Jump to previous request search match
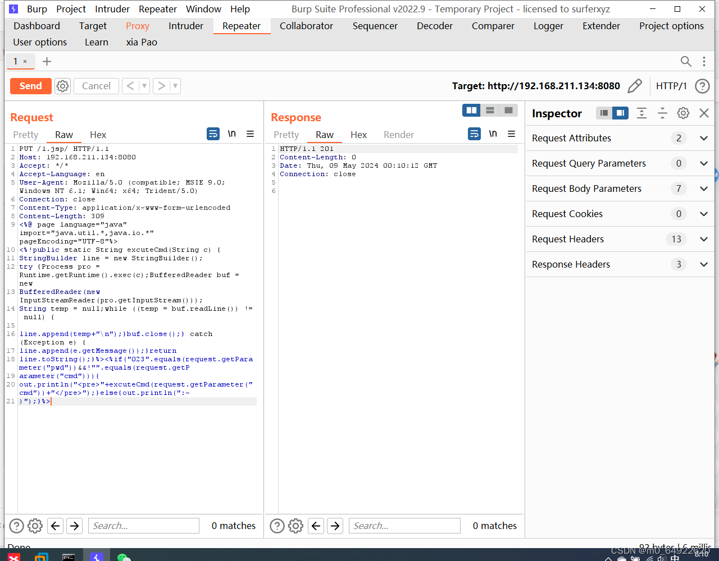The image size is (719, 561). click(x=55, y=526)
